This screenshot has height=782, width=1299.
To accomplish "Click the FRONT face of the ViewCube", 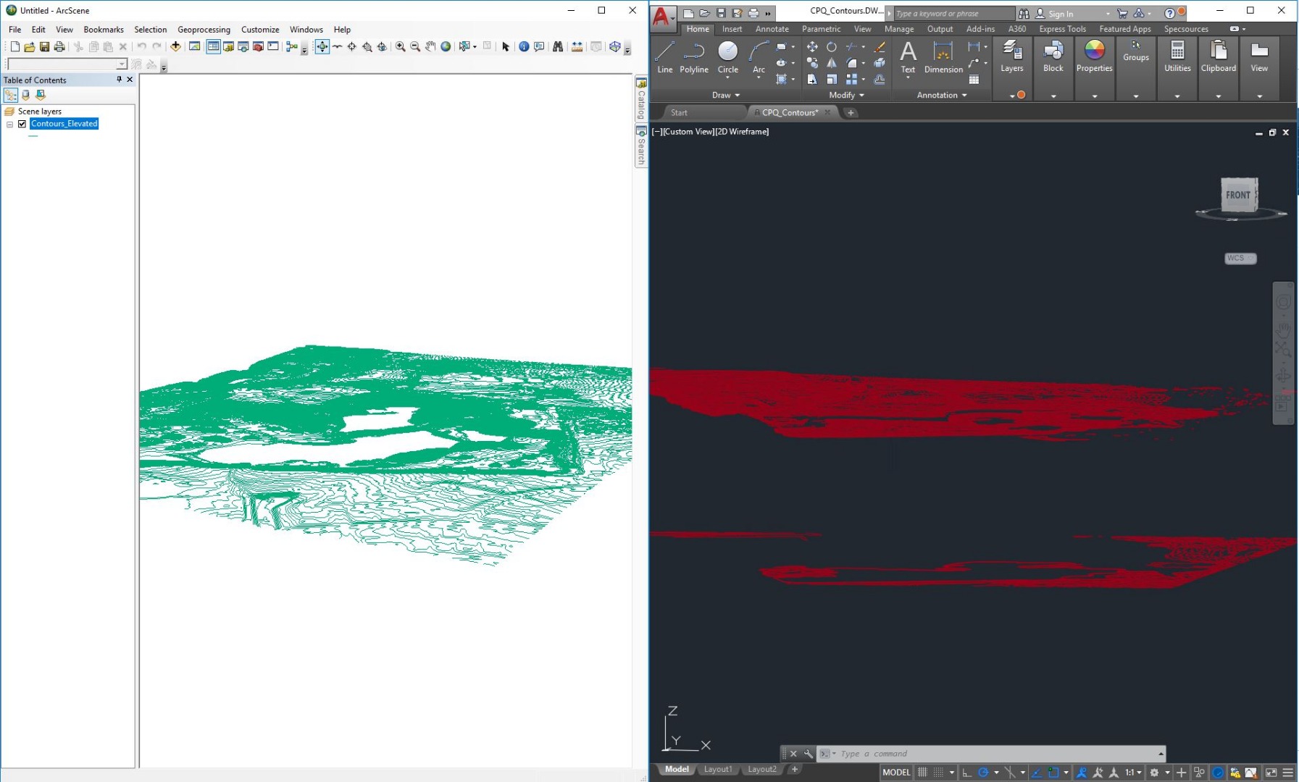I will (x=1238, y=195).
